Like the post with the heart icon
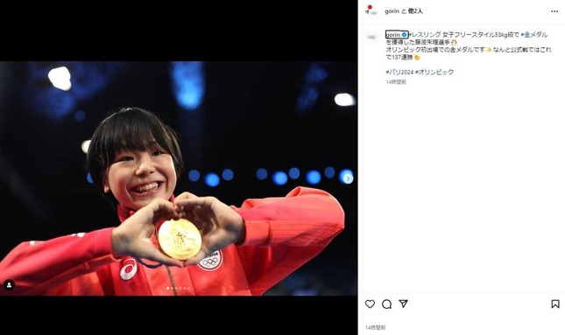Image resolution: width=565 pixels, height=335 pixels. coord(370,304)
